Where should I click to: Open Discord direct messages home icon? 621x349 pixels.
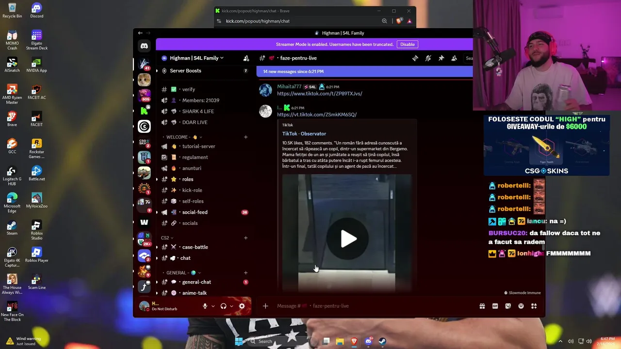(144, 46)
